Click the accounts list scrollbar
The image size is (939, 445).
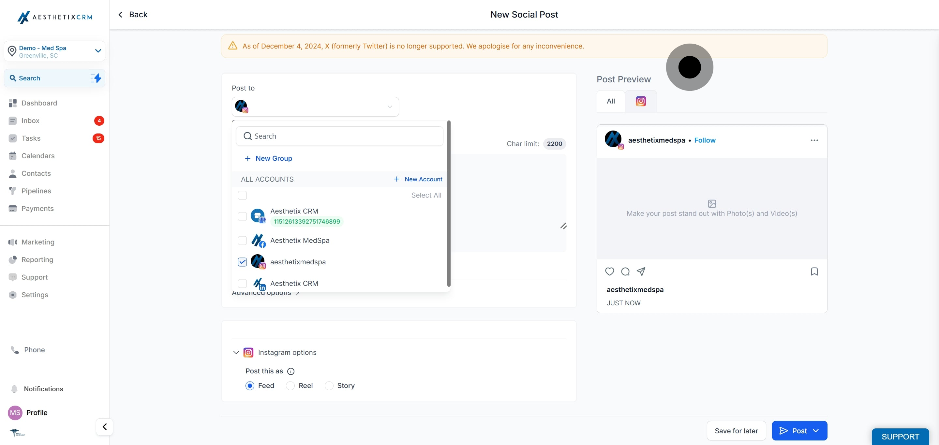(449, 204)
